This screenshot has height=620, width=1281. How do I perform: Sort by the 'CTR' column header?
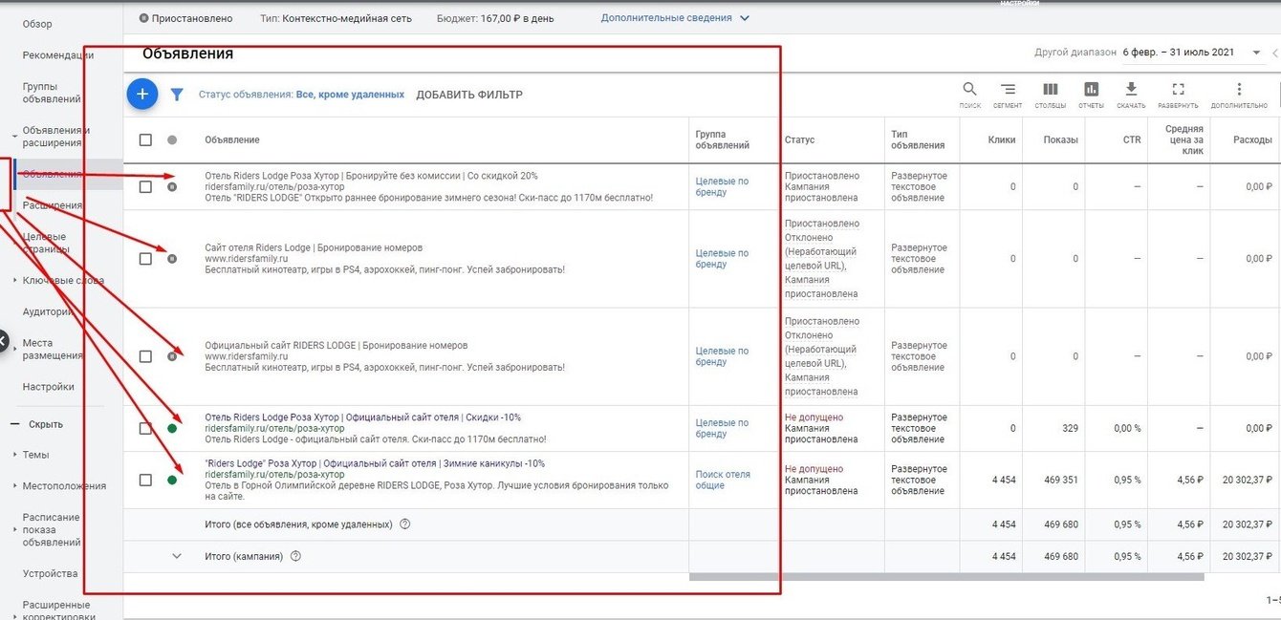tap(1132, 139)
